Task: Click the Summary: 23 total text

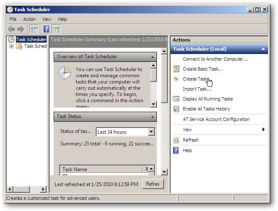Action: [x=107, y=144]
